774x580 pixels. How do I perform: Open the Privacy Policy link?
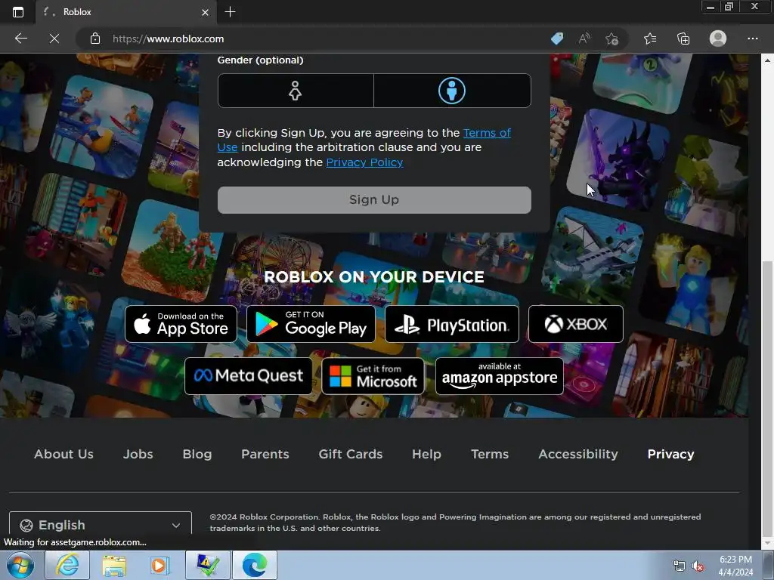coord(364,162)
